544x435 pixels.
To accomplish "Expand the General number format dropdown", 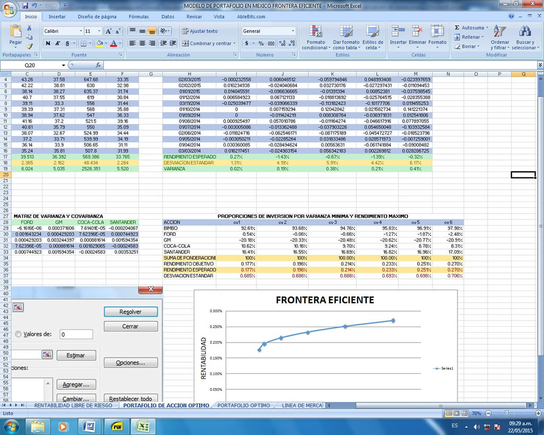I will tap(293, 31).
